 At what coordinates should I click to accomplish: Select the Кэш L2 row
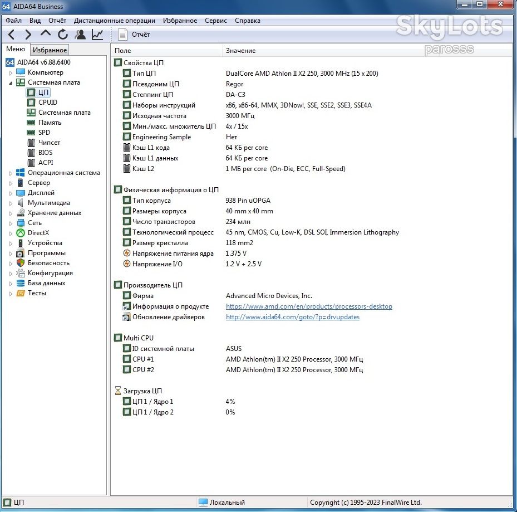point(312,169)
